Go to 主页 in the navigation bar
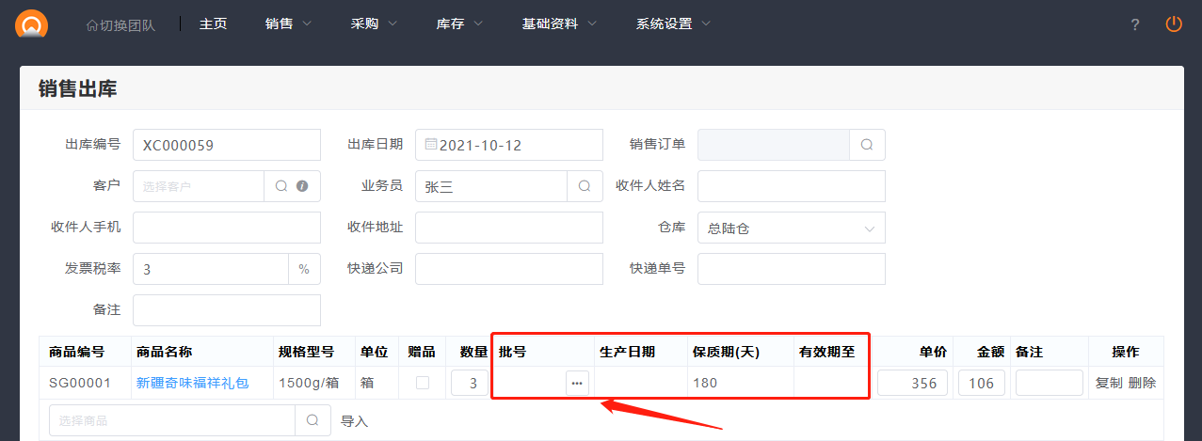Viewport: 1202px width, 441px height. coord(213,24)
